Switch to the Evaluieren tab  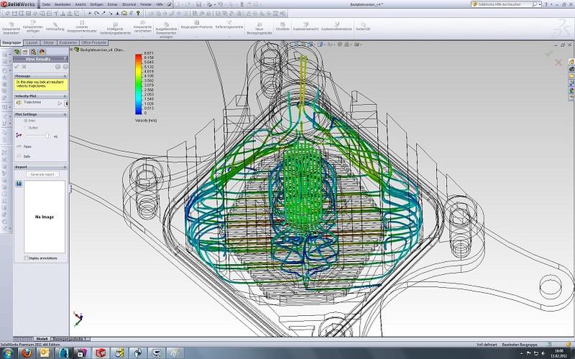68,43
